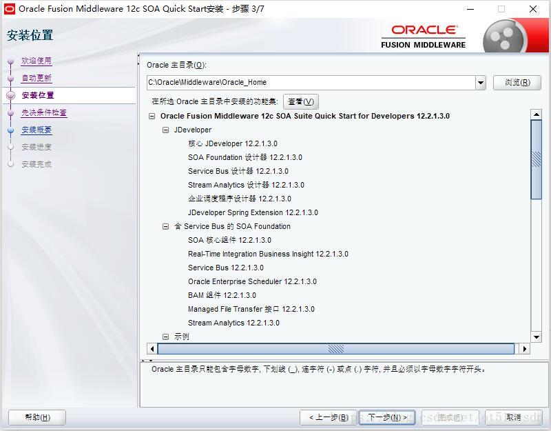Screen dimensions: 551x431
Task: Select Managed File Transfer 接口 row
Action: pyautogui.click(x=251, y=309)
